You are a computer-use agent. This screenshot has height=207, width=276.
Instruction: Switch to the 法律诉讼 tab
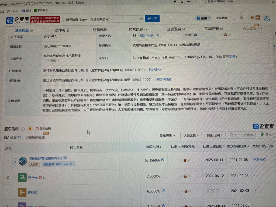[x=62, y=30]
